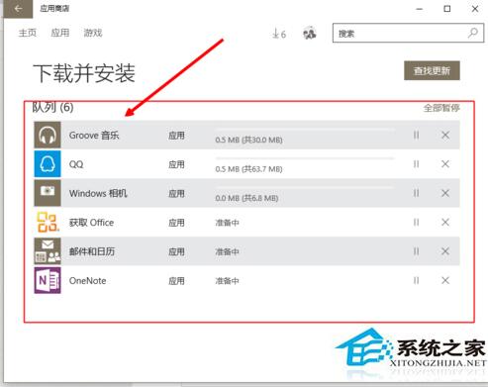Screen dimensions: 488x387
Task: Click 准备中 status in OneNote row
Action: [227, 281]
